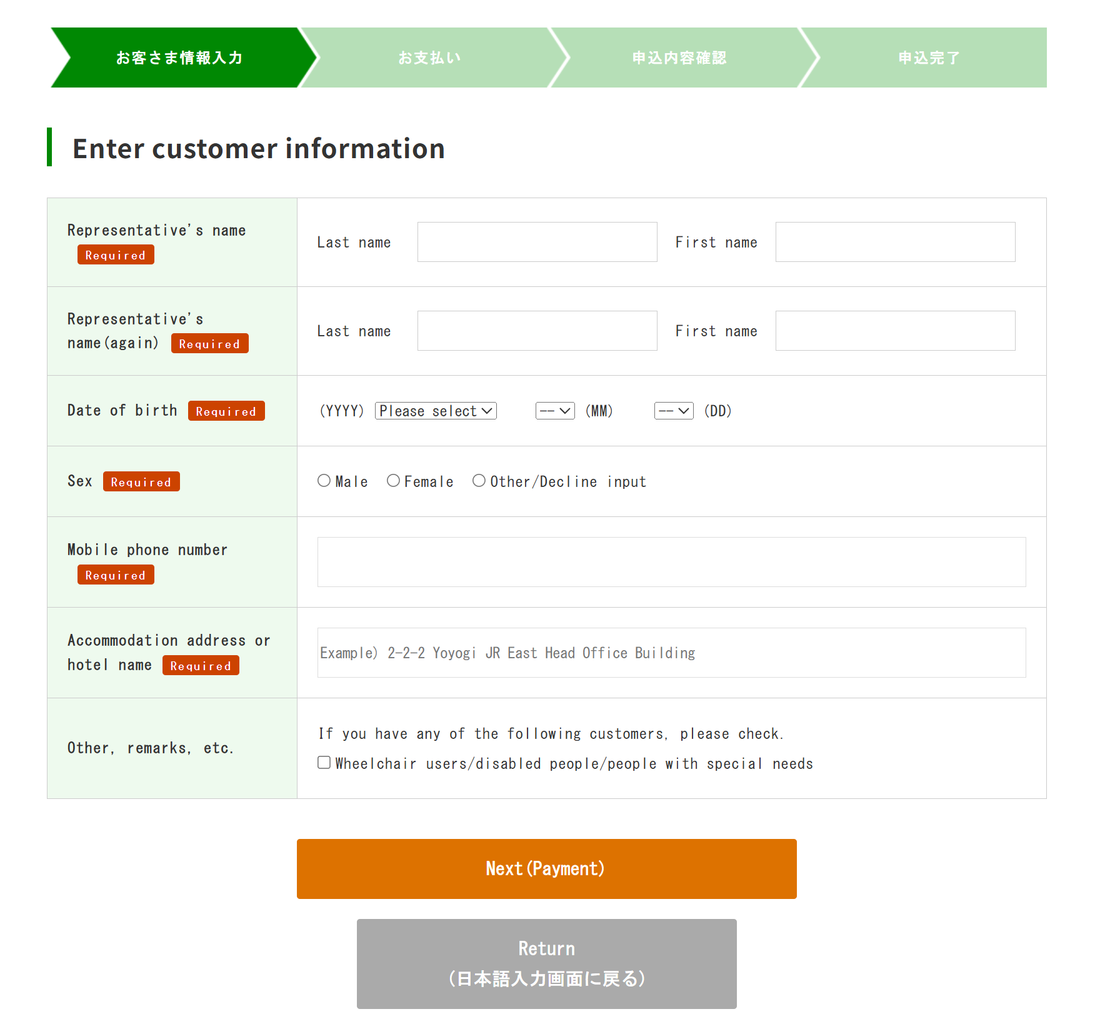Go to the お支払い step
This screenshot has width=1095, height=1024.
(x=429, y=58)
